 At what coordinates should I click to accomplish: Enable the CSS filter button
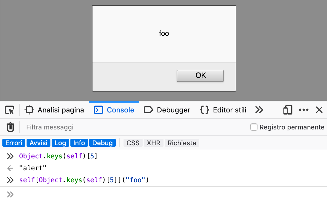(x=133, y=143)
